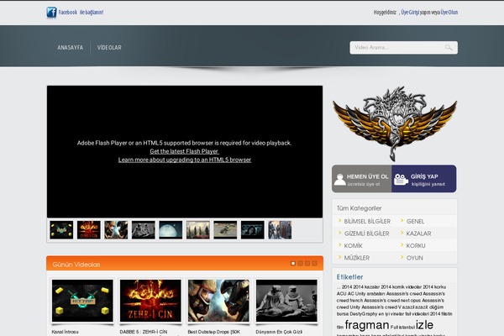Screen dimensions: 504x336
Task: Follow the Get the latest Flash Player link
Action: click(184, 151)
